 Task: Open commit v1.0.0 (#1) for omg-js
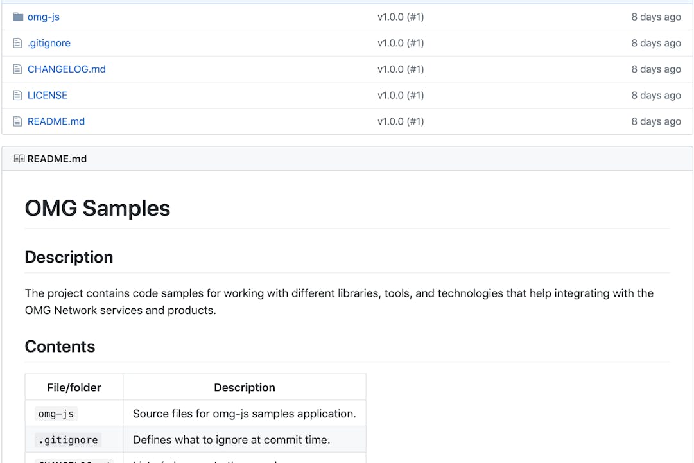[x=401, y=17]
